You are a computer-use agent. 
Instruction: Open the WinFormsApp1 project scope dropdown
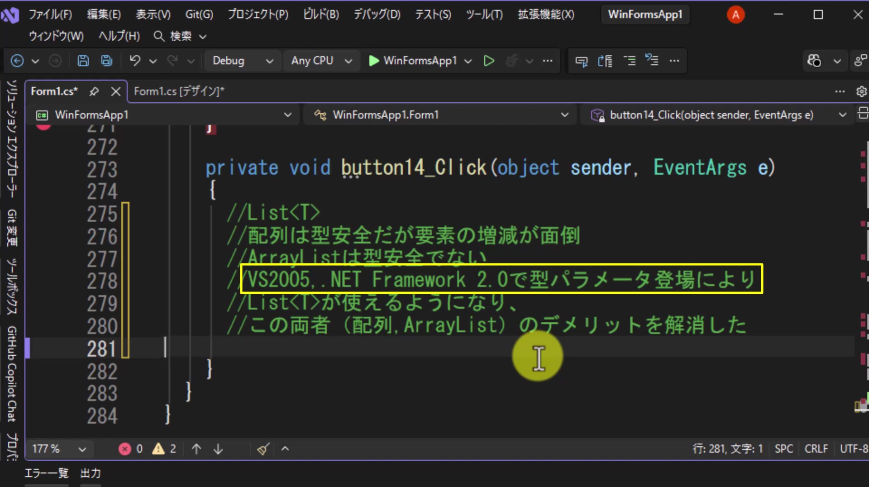[x=164, y=115]
